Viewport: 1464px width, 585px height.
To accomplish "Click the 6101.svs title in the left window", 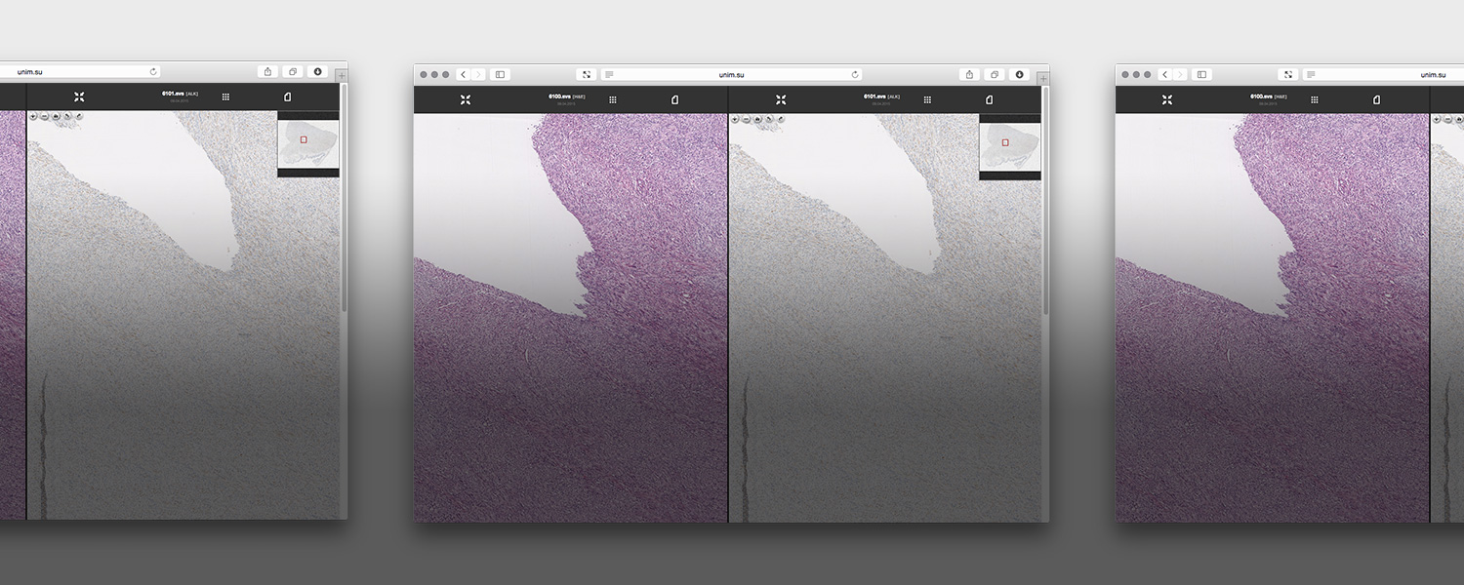I will [180, 94].
